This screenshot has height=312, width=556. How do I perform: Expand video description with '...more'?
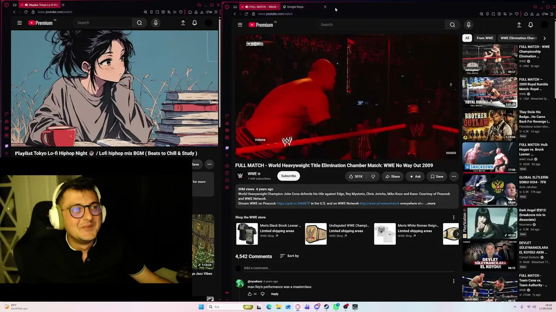tap(430, 203)
